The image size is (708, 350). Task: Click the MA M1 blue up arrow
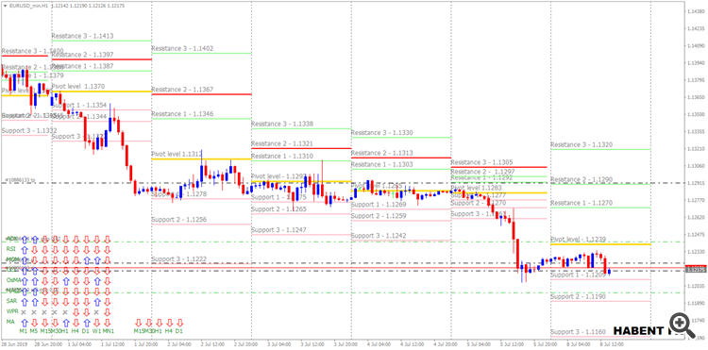tap(25, 323)
